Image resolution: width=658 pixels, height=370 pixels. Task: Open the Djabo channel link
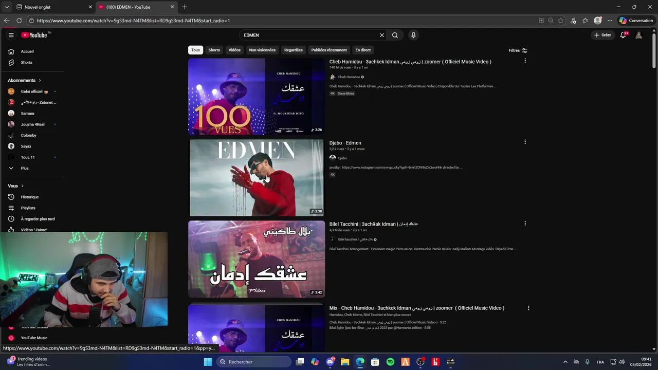point(342,158)
